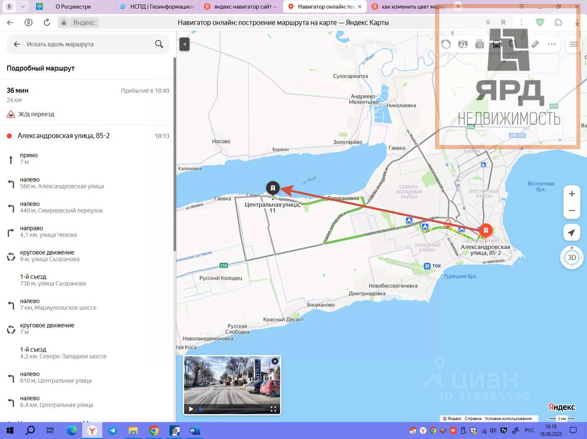Image resolution: width=587 pixels, height=439 pixels.
Task: Click the browser back arrow
Action: click(x=10, y=23)
